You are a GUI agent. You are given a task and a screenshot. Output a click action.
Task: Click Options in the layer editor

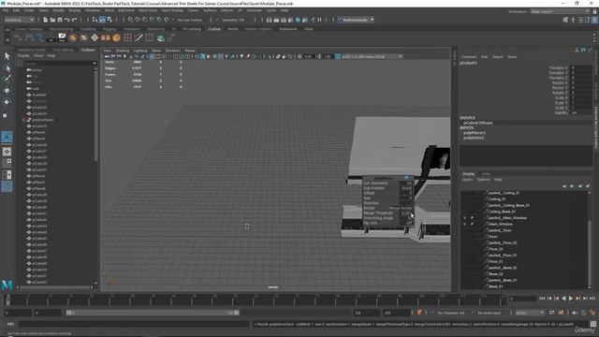click(x=483, y=180)
